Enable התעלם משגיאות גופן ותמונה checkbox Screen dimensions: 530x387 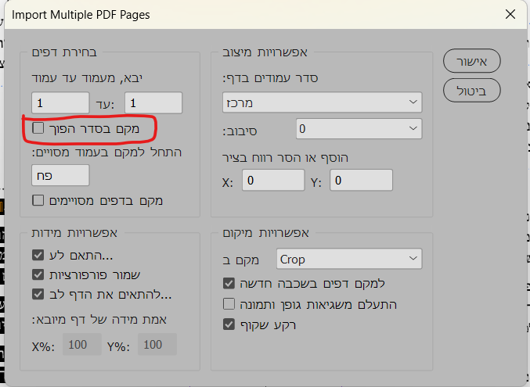[x=229, y=303]
